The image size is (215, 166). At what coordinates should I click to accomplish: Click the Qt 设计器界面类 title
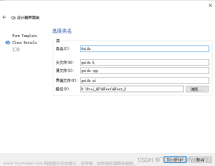click(x=25, y=18)
